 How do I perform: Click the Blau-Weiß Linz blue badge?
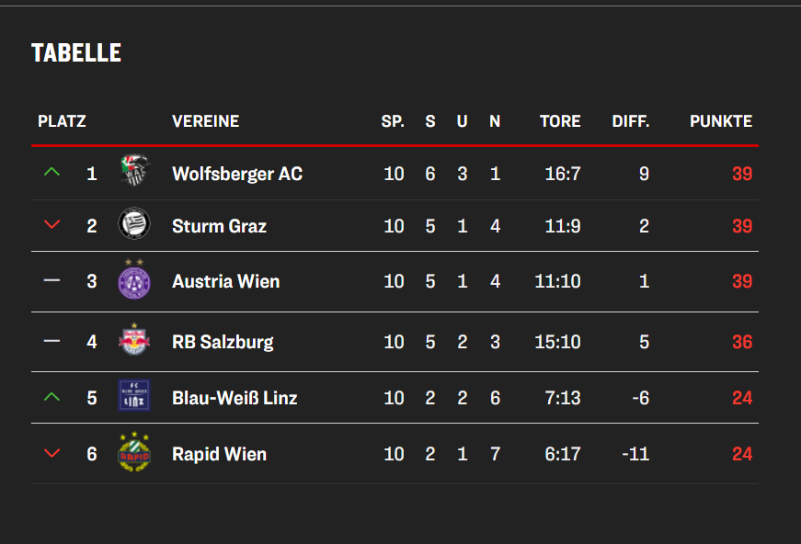coord(134,395)
